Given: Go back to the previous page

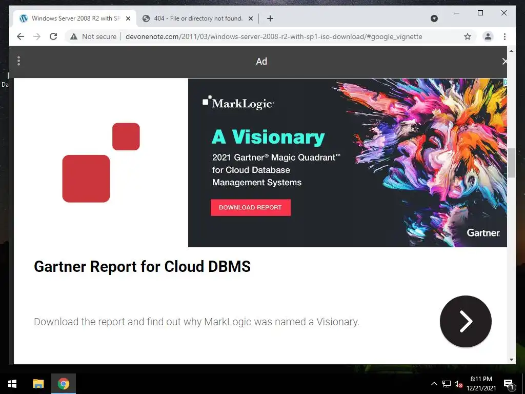Looking at the screenshot, I should tap(21, 36).
